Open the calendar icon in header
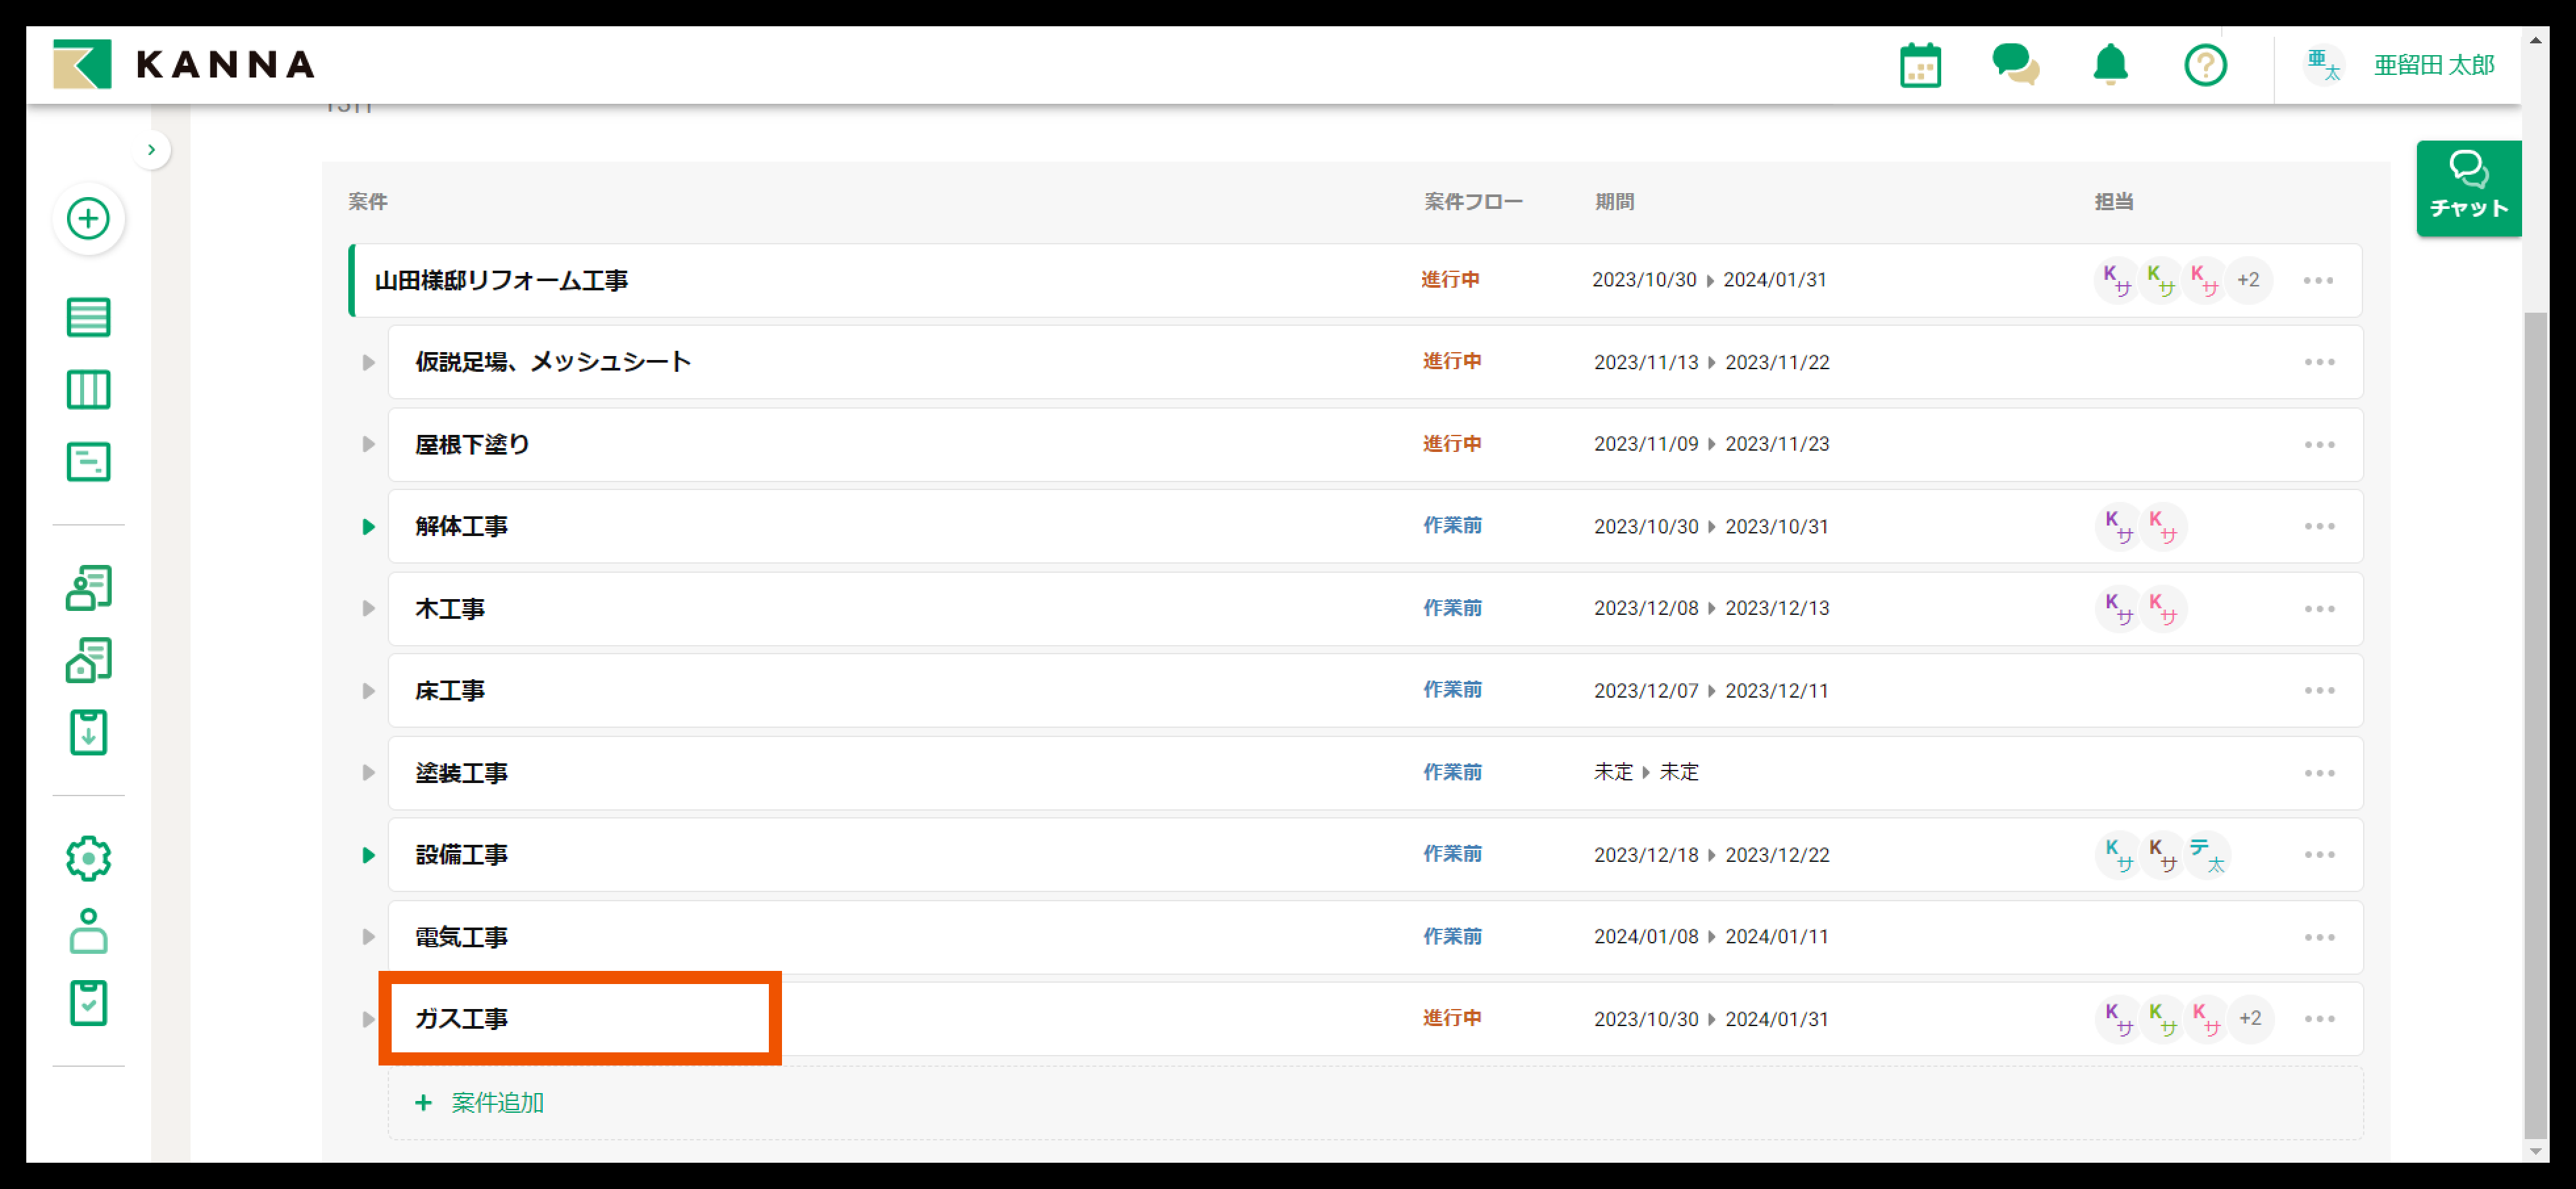The image size is (2576, 1189). point(1920,66)
